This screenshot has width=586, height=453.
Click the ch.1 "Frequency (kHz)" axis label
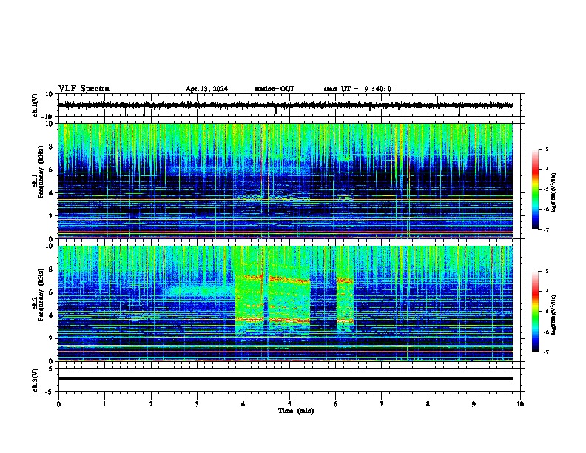[x=41, y=172]
